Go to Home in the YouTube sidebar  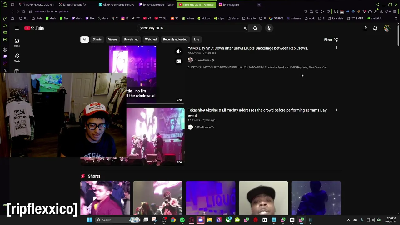click(x=17, y=42)
